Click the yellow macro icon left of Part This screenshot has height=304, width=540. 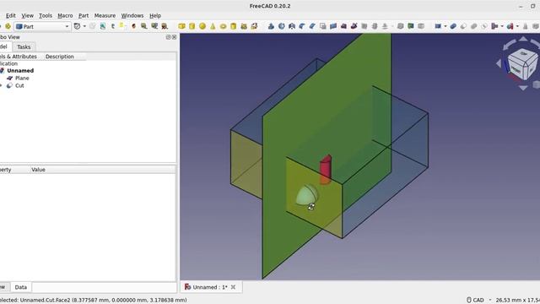(x=8, y=26)
